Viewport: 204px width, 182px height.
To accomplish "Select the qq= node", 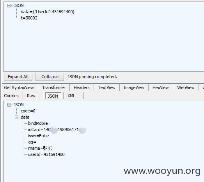I will coord(32,142).
